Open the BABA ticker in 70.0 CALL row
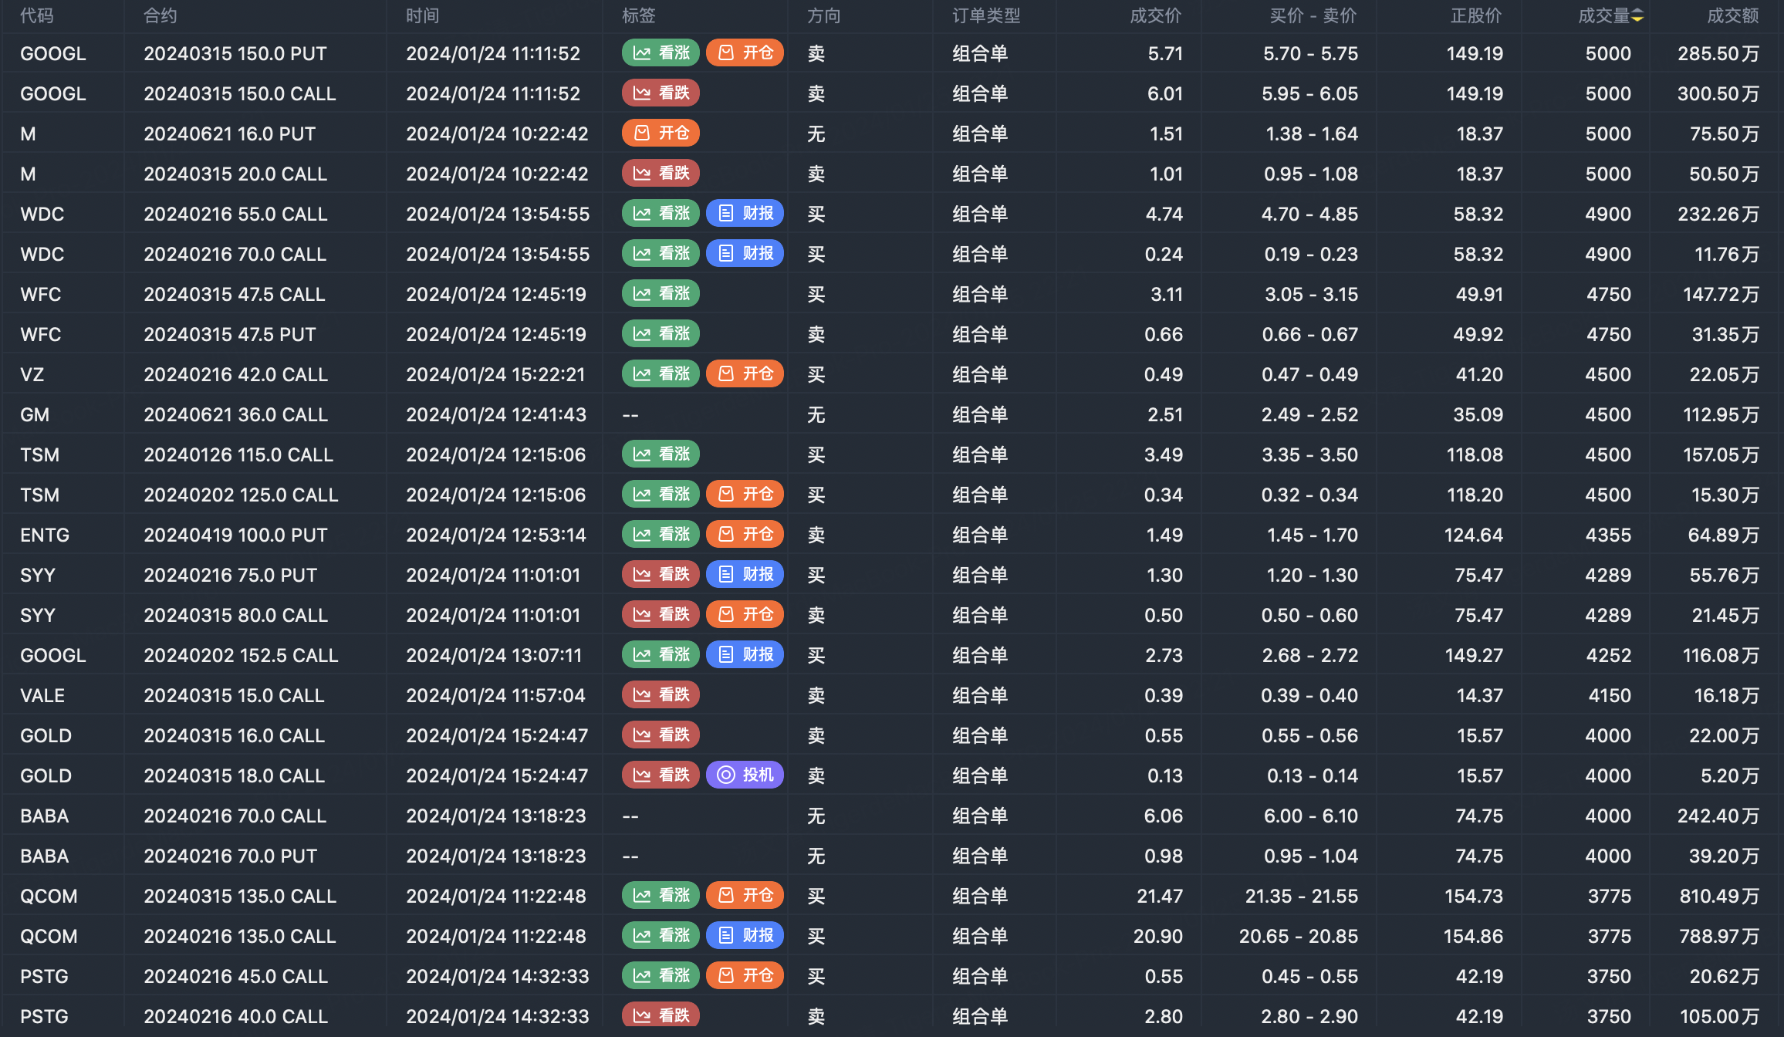 [45, 816]
